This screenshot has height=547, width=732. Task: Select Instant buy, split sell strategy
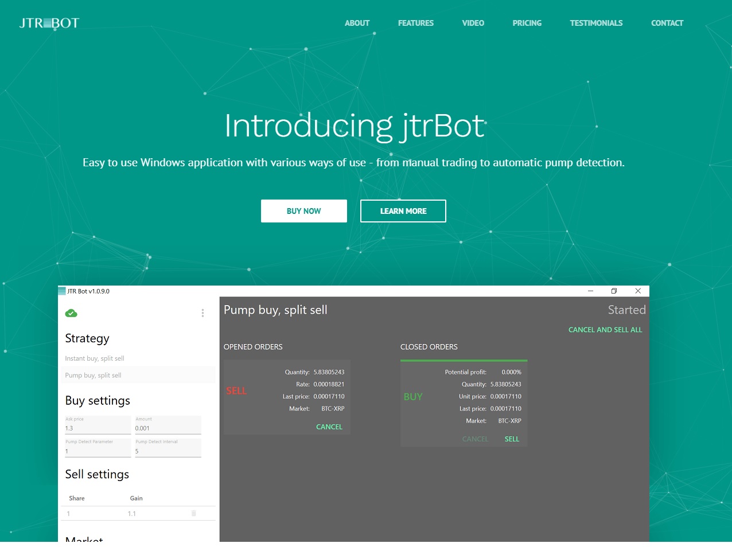138,358
